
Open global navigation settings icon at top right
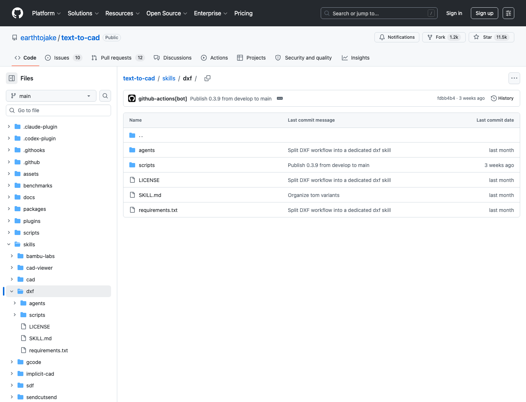(x=508, y=13)
